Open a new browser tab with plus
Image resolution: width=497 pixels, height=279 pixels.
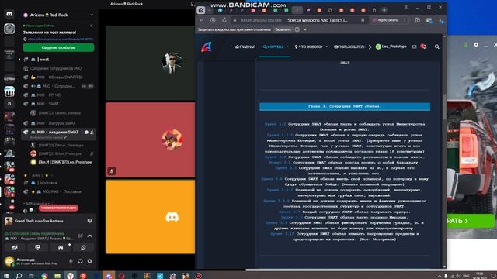(384, 10)
